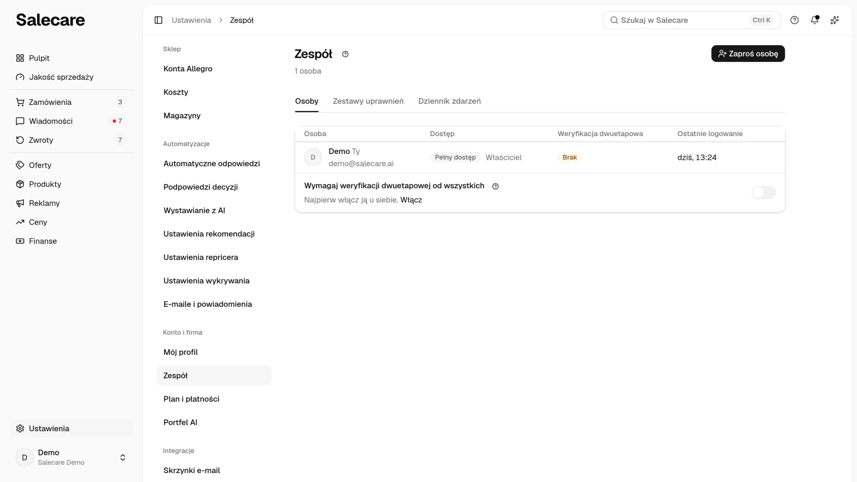857x482 pixels.
Task: Toggle the sidebar panel icon
Action: click(x=158, y=20)
